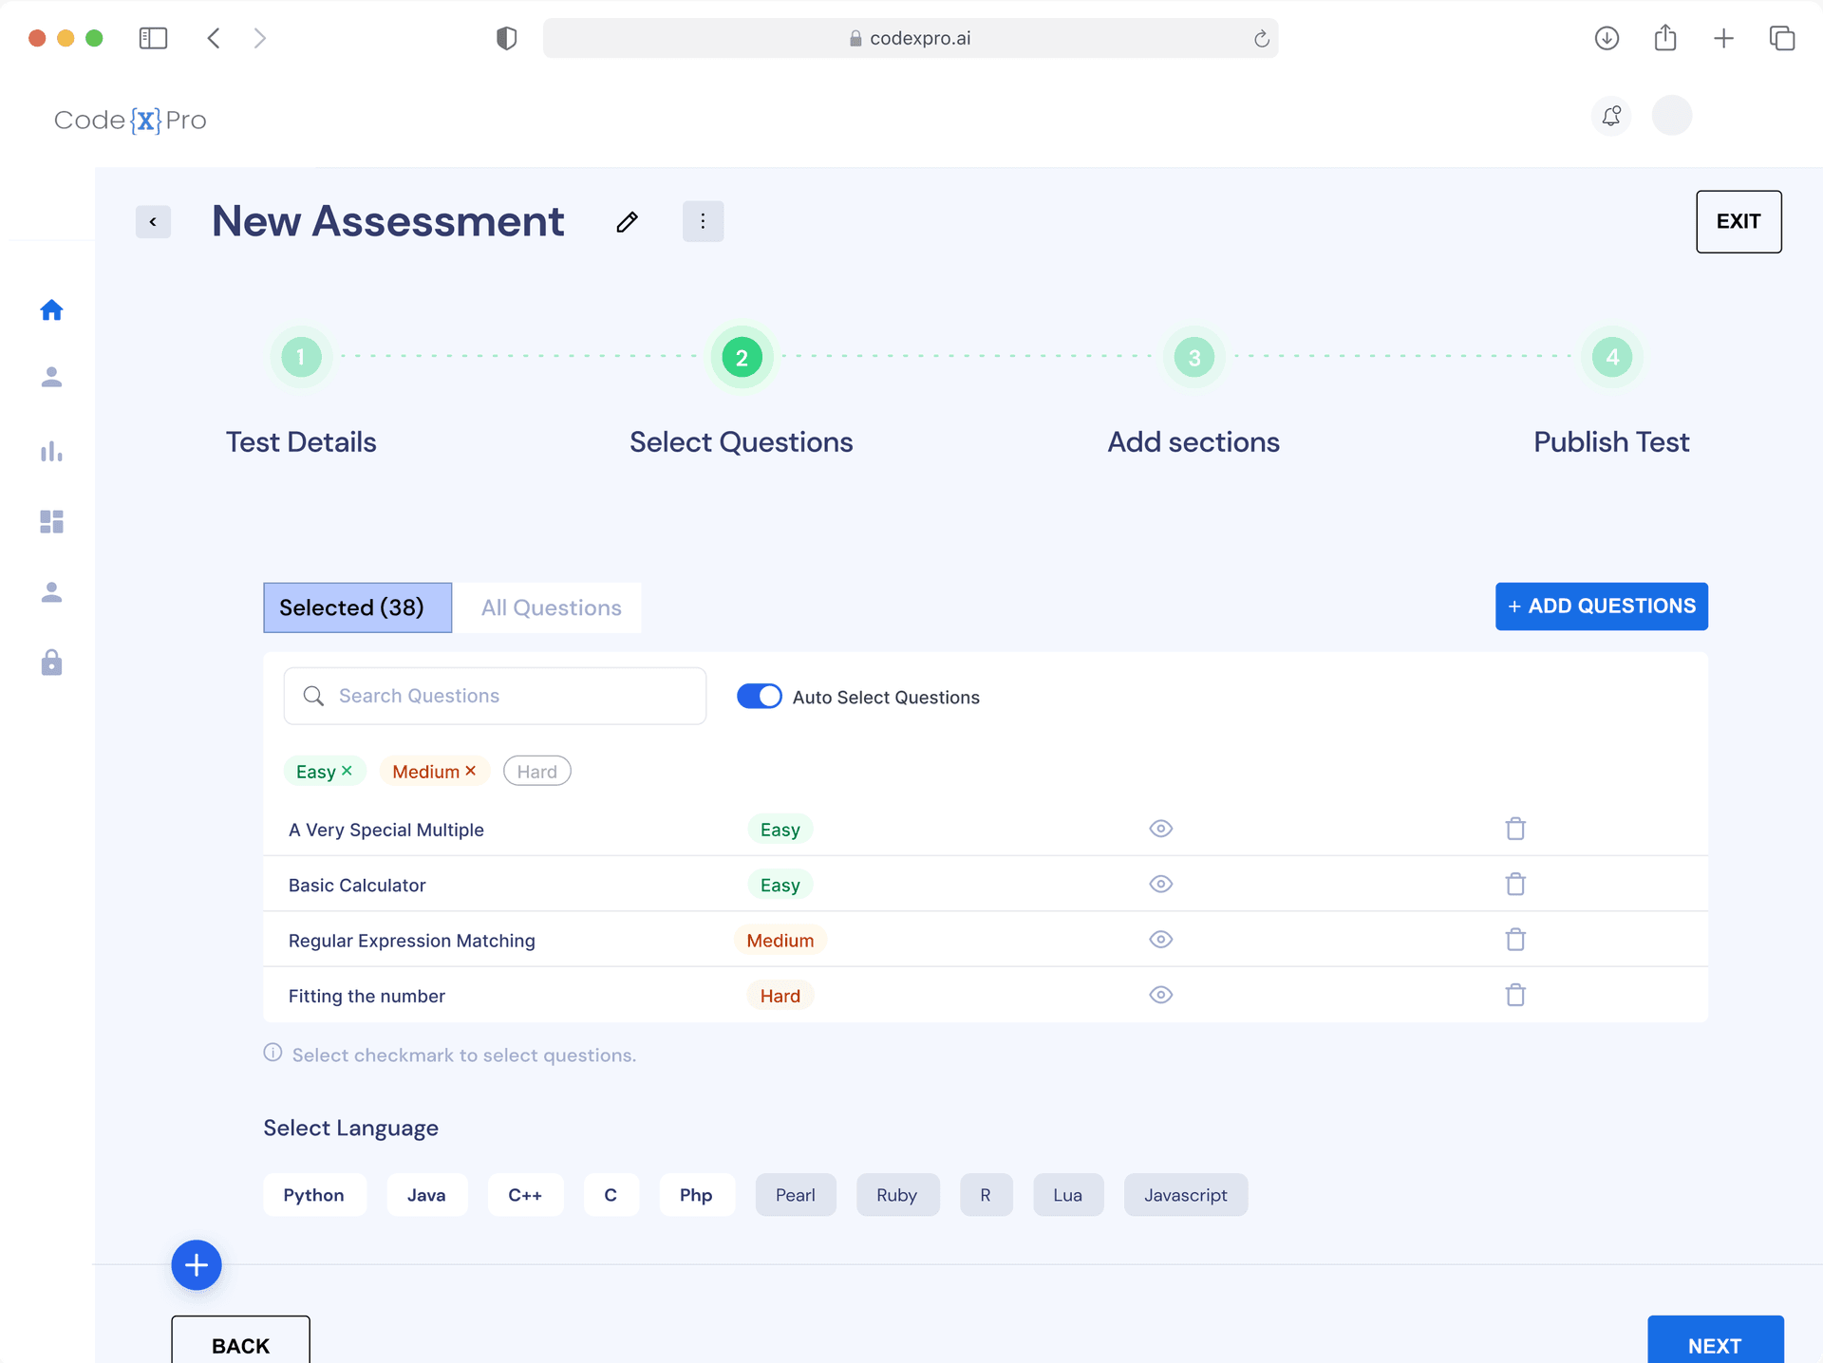This screenshot has height=1363, width=1823.
Task: Switch to the All Questions tab
Action: [551, 607]
